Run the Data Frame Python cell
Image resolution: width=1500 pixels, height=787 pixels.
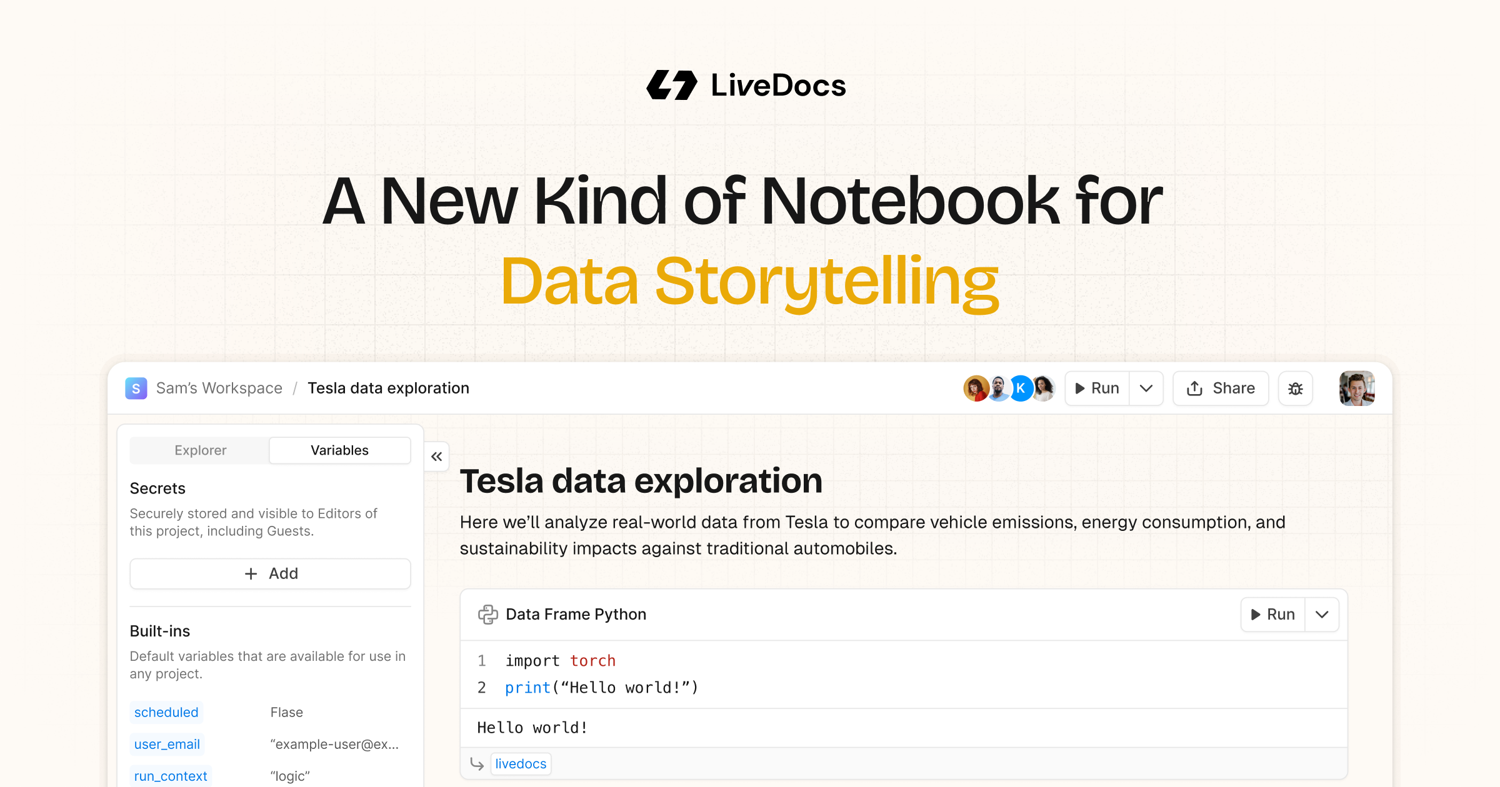coord(1273,615)
